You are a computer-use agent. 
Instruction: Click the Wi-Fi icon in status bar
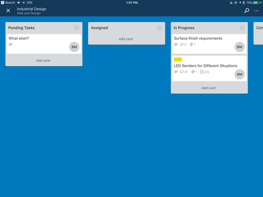[x=24, y=3]
